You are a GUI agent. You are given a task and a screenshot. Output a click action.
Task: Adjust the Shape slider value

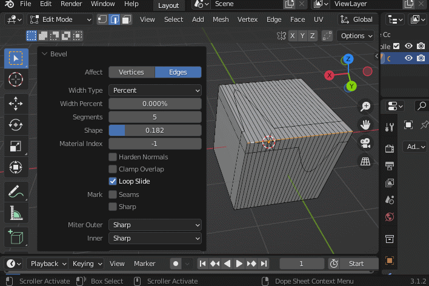[x=155, y=130]
